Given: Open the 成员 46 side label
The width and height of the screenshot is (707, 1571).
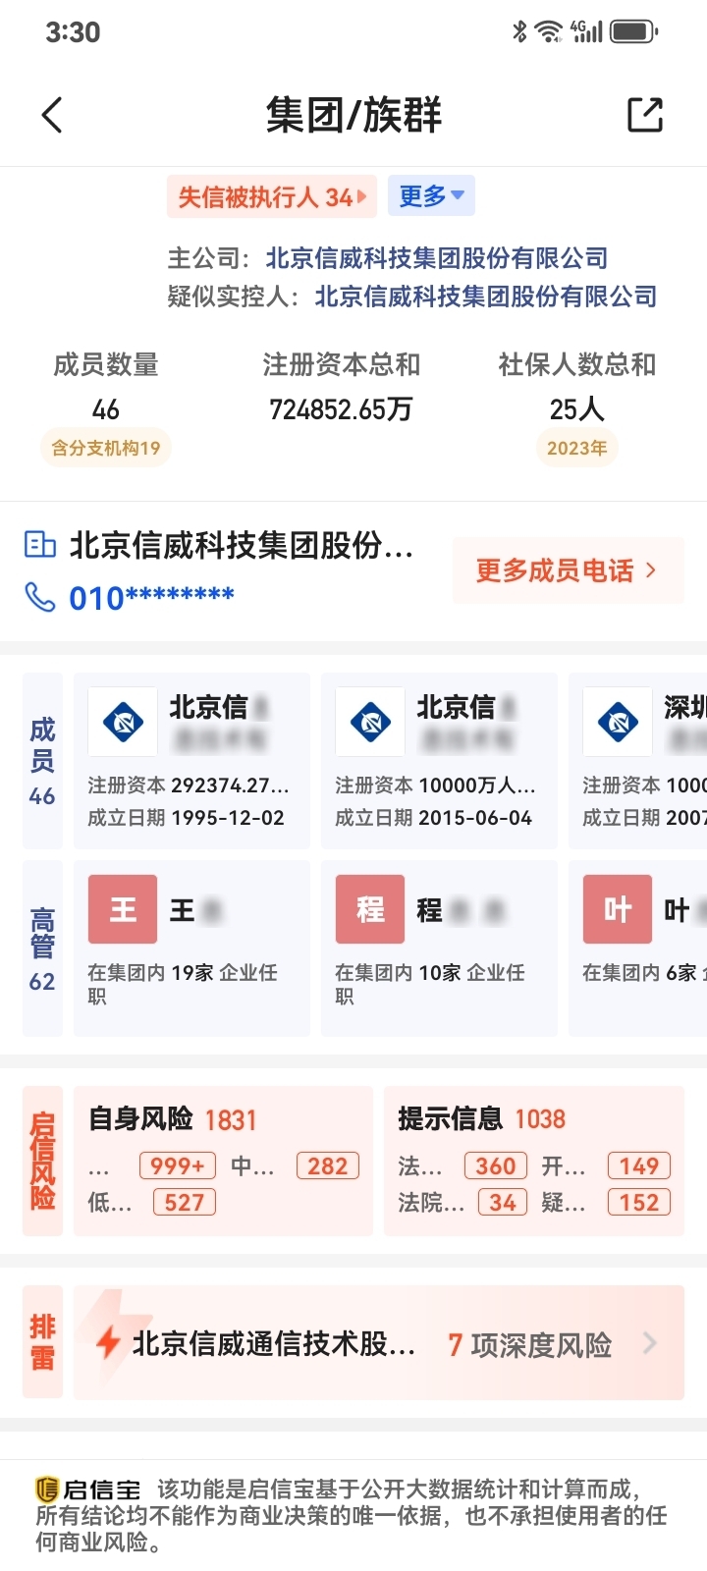Looking at the screenshot, I should [42, 761].
